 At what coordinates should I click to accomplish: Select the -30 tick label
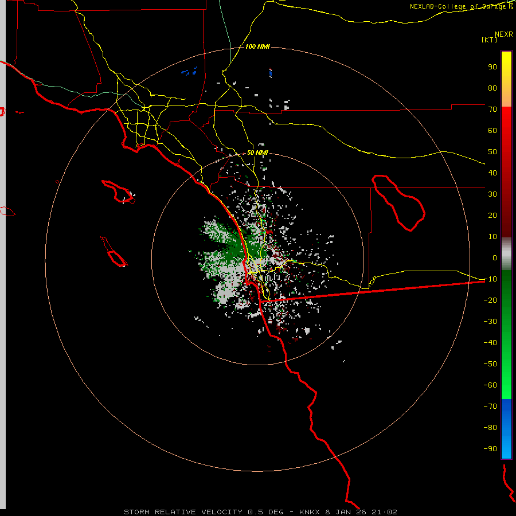click(490, 322)
